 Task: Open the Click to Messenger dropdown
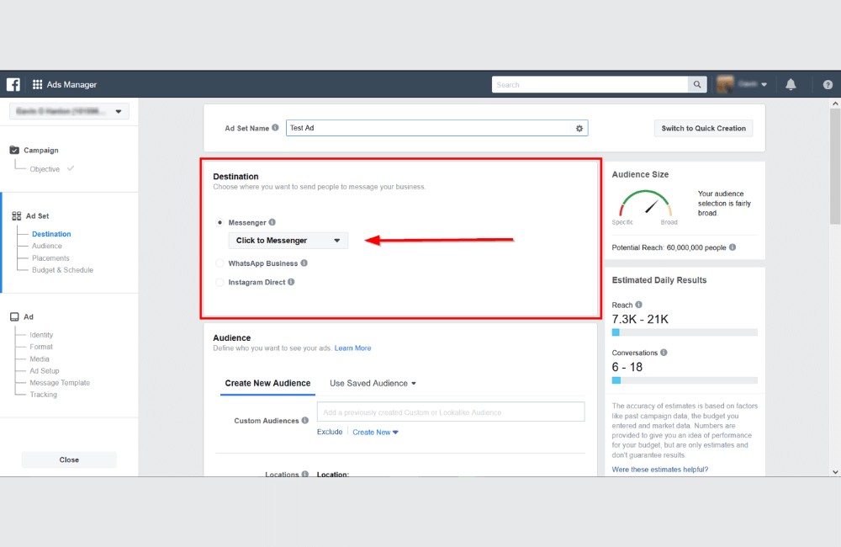[x=288, y=240]
